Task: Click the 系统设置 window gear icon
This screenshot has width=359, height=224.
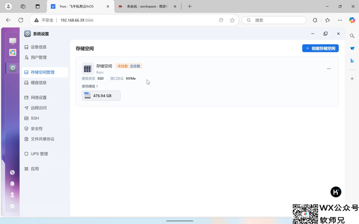Action: [28, 34]
